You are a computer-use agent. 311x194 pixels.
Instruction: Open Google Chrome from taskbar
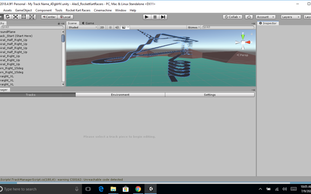[x=138, y=189]
